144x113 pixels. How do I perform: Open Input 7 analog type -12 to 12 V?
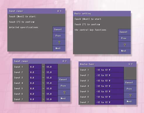pos(109,102)
